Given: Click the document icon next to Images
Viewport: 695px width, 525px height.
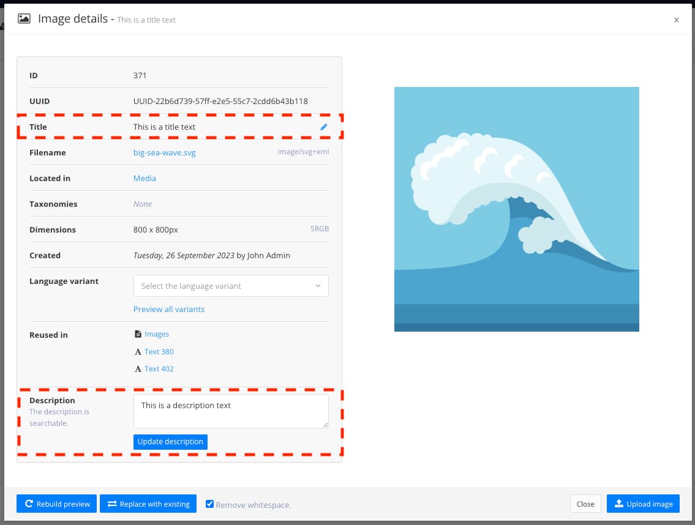Looking at the screenshot, I should (138, 334).
